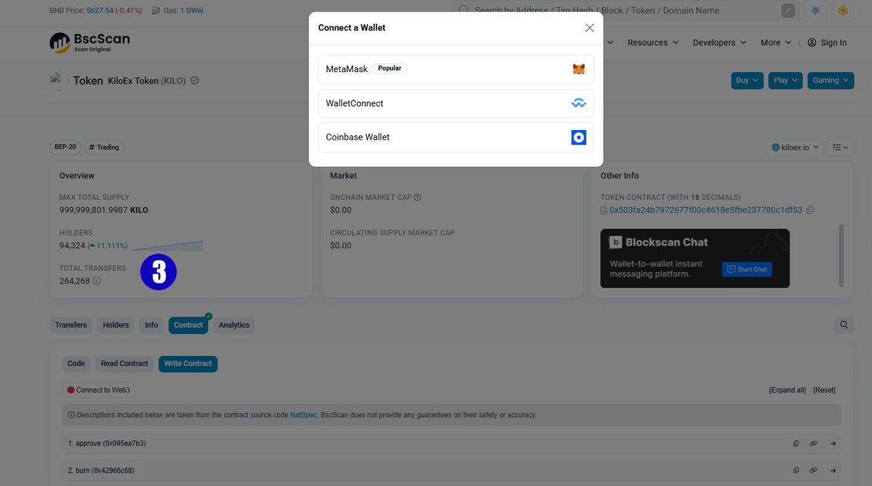Click the BNB chain cube icon
This screenshot has height=486, width=872.
843,10
